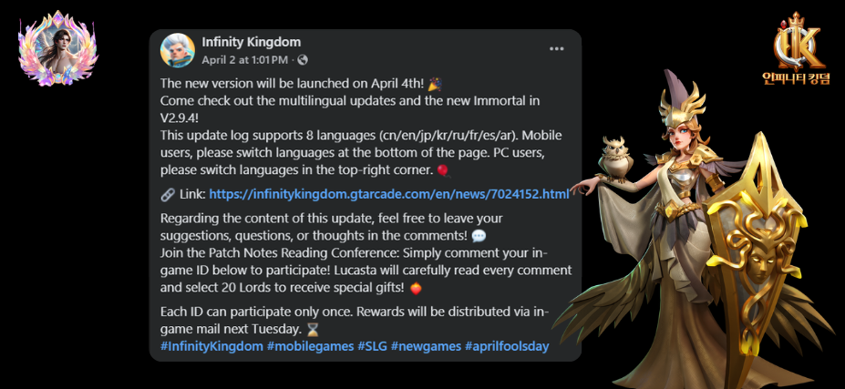This screenshot has height=389, width=845.
Task: Click the Infinity Kingdom profile avatar
Action: click(178, 50)
